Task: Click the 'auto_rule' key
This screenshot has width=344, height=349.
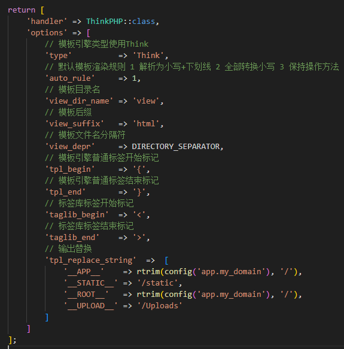Action: pyautogui.click(x=70, y=78)
